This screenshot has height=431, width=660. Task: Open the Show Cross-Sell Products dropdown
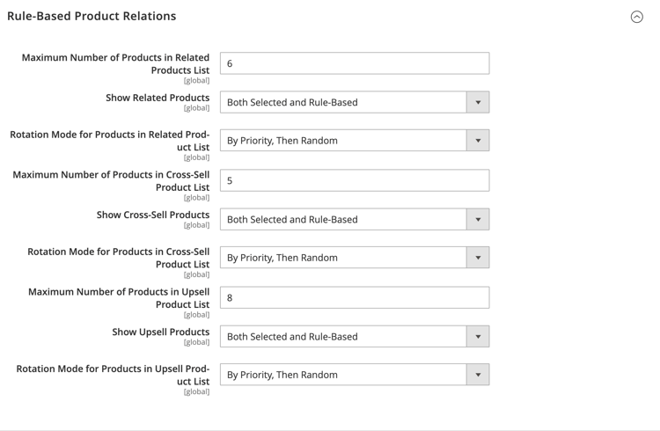tap(355, 219)
